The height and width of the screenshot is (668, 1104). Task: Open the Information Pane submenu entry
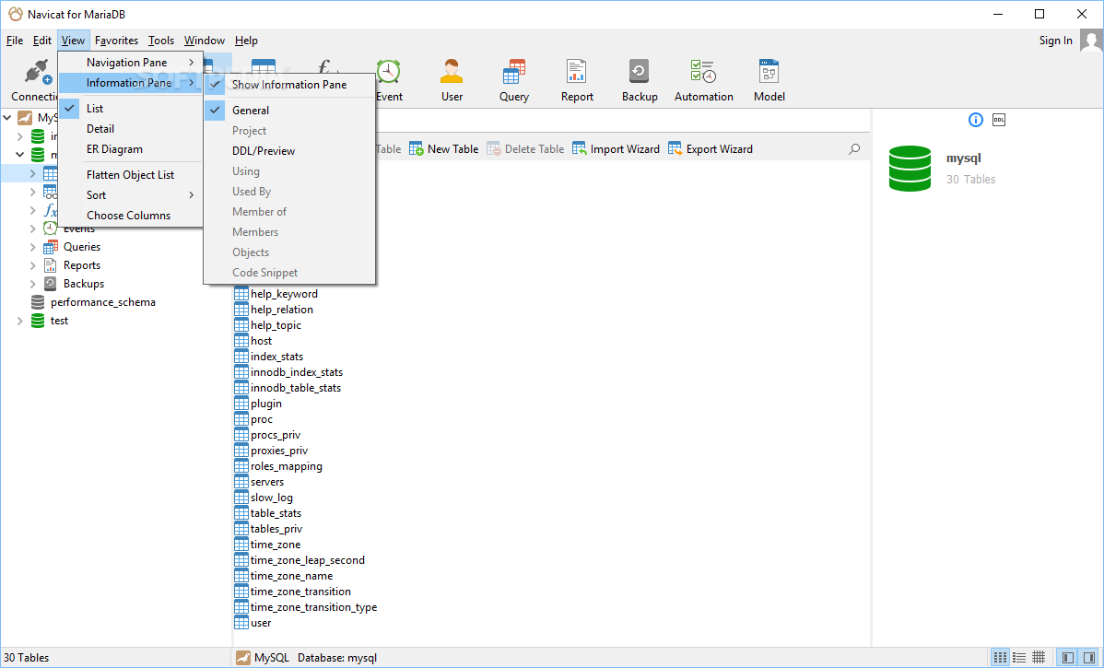coord(130,83)
